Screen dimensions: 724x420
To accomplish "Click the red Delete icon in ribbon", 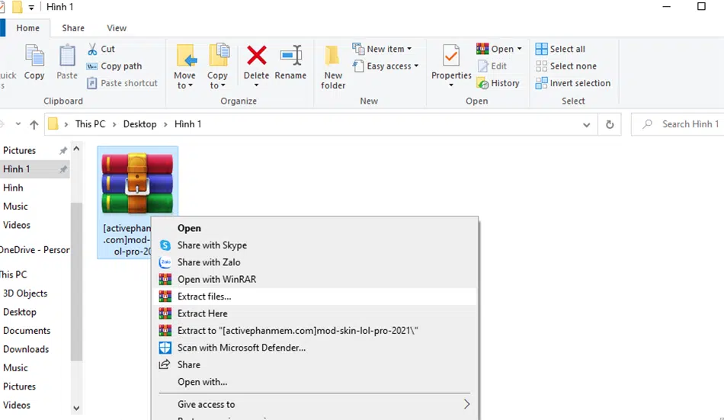I will (x=256, y=56).
